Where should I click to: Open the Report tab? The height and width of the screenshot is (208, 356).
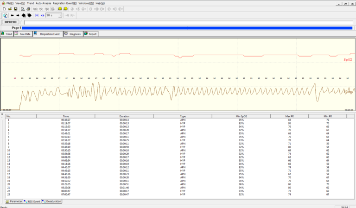click(91, 34)
